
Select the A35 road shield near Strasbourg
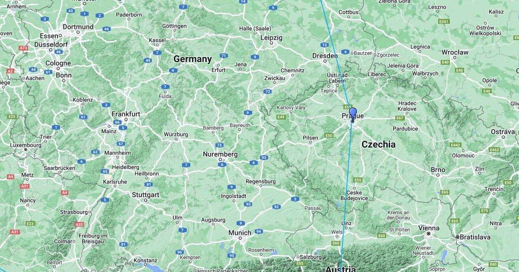tap(79, 225)
